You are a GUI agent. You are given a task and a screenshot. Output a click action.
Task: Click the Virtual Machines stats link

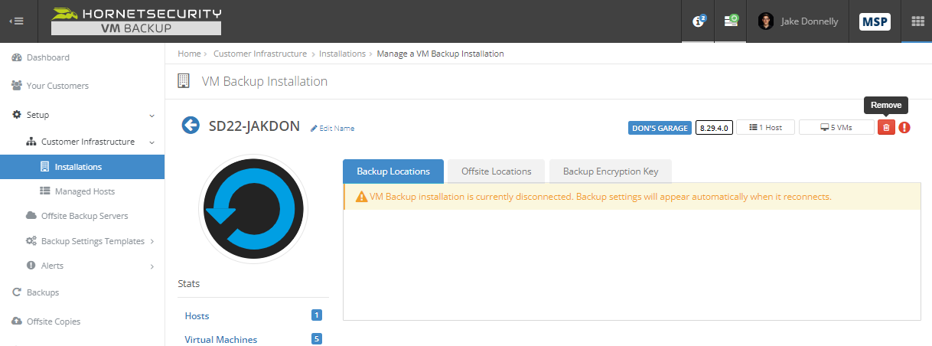(221, 339)
